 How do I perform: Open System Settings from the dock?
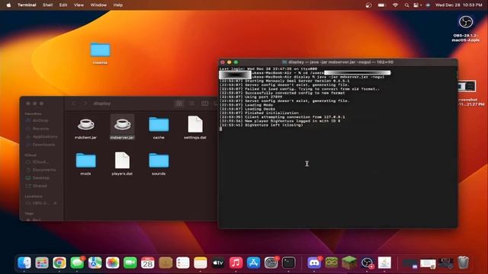click(x=271, y=263)
